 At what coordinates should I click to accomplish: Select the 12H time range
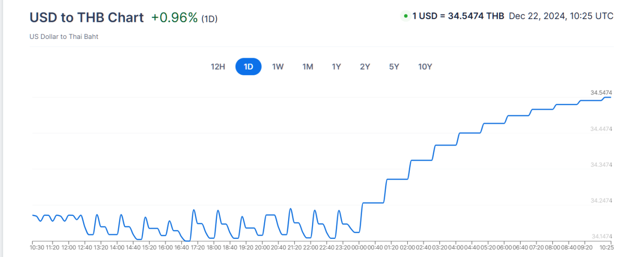[218, 66]
